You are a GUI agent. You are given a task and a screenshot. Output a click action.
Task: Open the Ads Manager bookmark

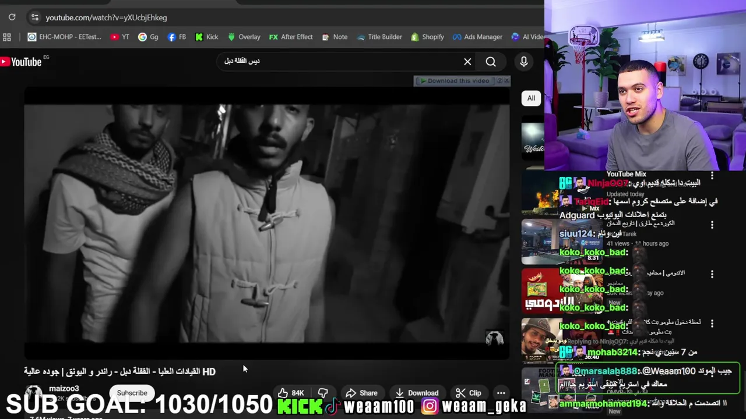click(477, 37)
